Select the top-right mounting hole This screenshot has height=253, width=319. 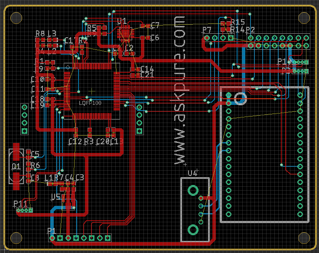[x=304, y=18]
